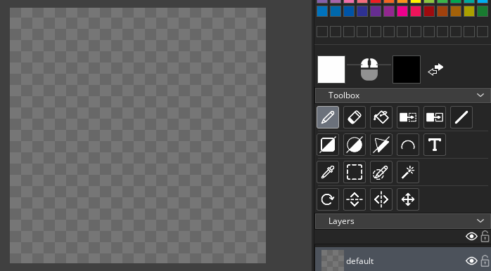Pick the replace-color tool with the dashed box

[x=408, y=117]
